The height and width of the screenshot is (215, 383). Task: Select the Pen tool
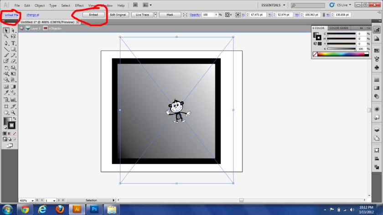click(6, 43)
